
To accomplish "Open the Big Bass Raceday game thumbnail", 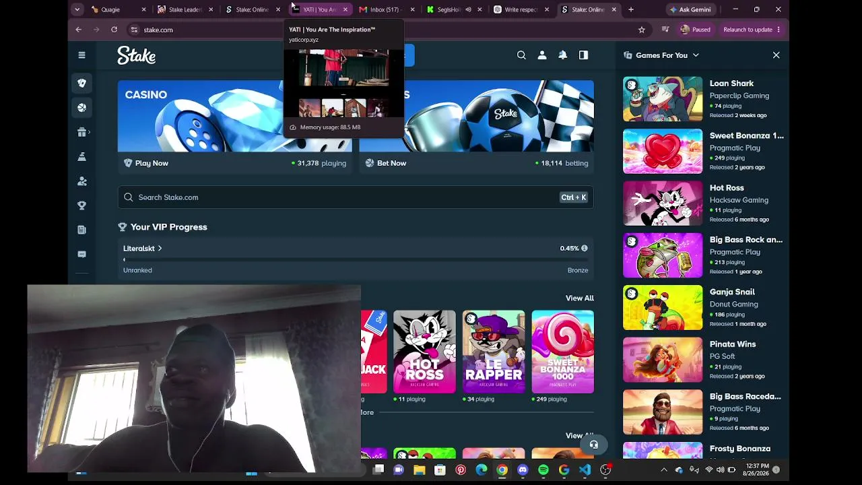I will pyautogui.click(x=663, y=412).
